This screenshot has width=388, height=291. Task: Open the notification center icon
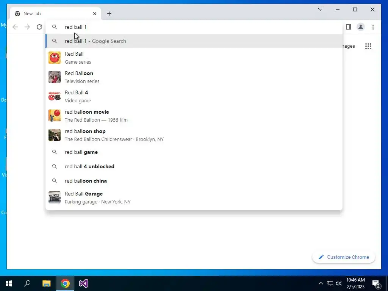tap(376, 284)
